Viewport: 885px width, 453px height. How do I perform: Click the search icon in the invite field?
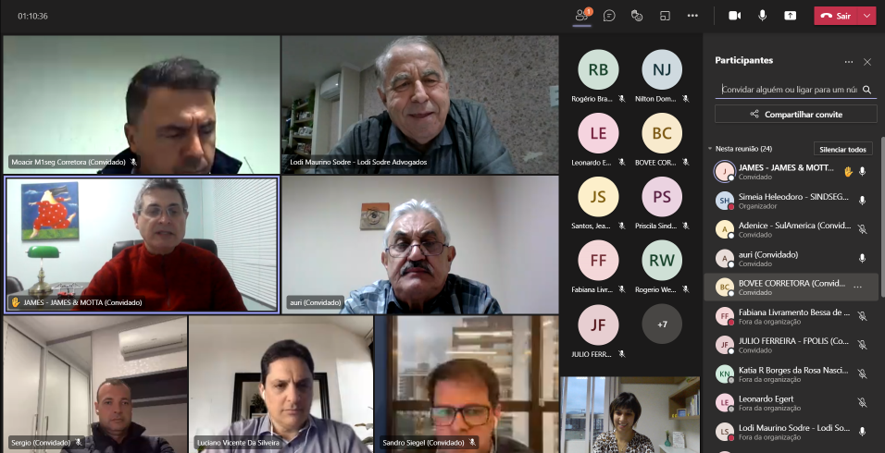[867, 90]
